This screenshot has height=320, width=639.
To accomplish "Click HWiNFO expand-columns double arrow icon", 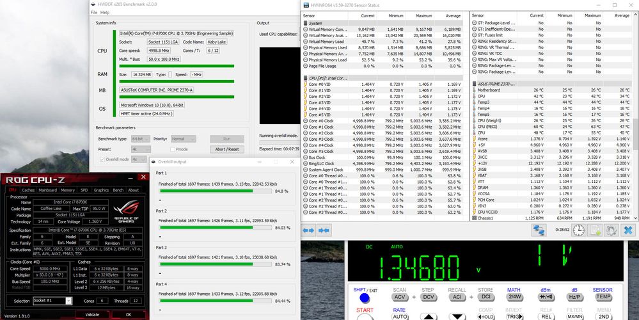I will (308, 230).
